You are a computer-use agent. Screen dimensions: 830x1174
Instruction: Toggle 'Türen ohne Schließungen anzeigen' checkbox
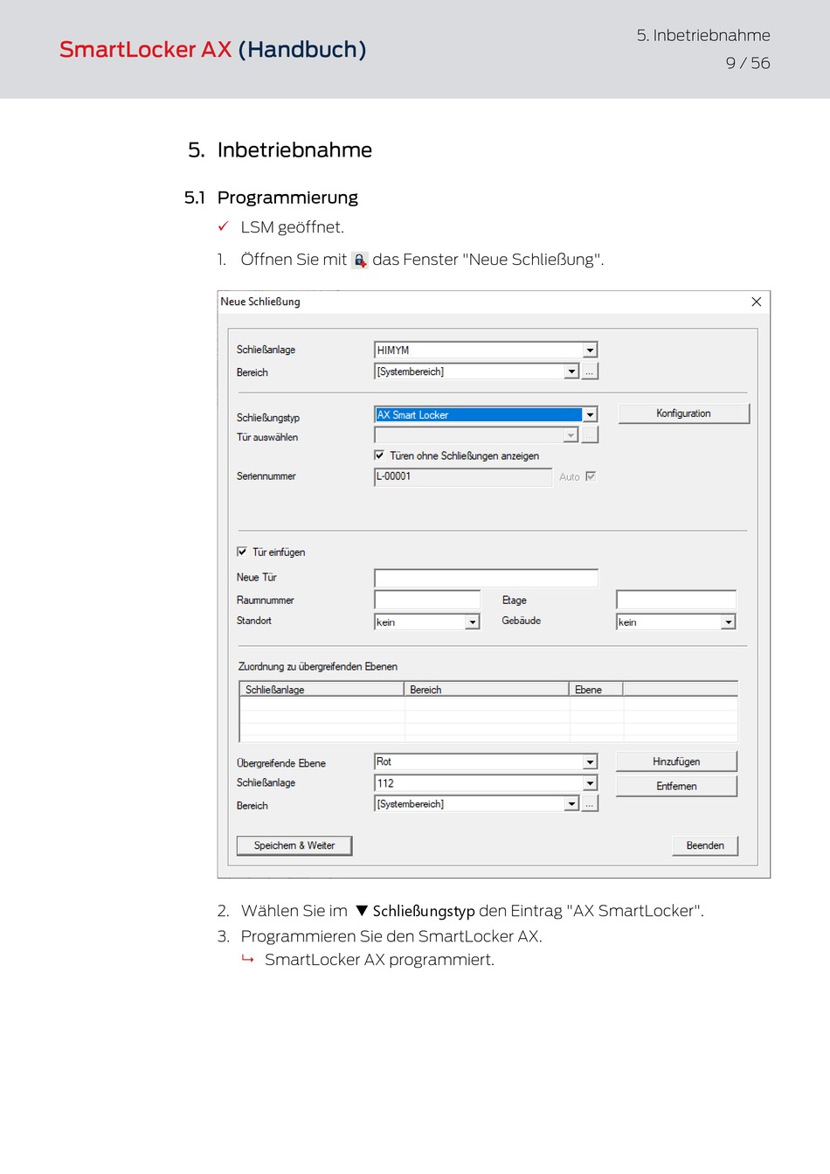[x=379, y=455]
